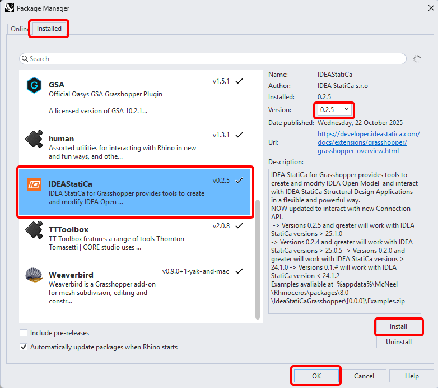438x388 pixels.
Task: Click the IDEAStatiCa installed checkmark
Action: [x=239, y=181]
